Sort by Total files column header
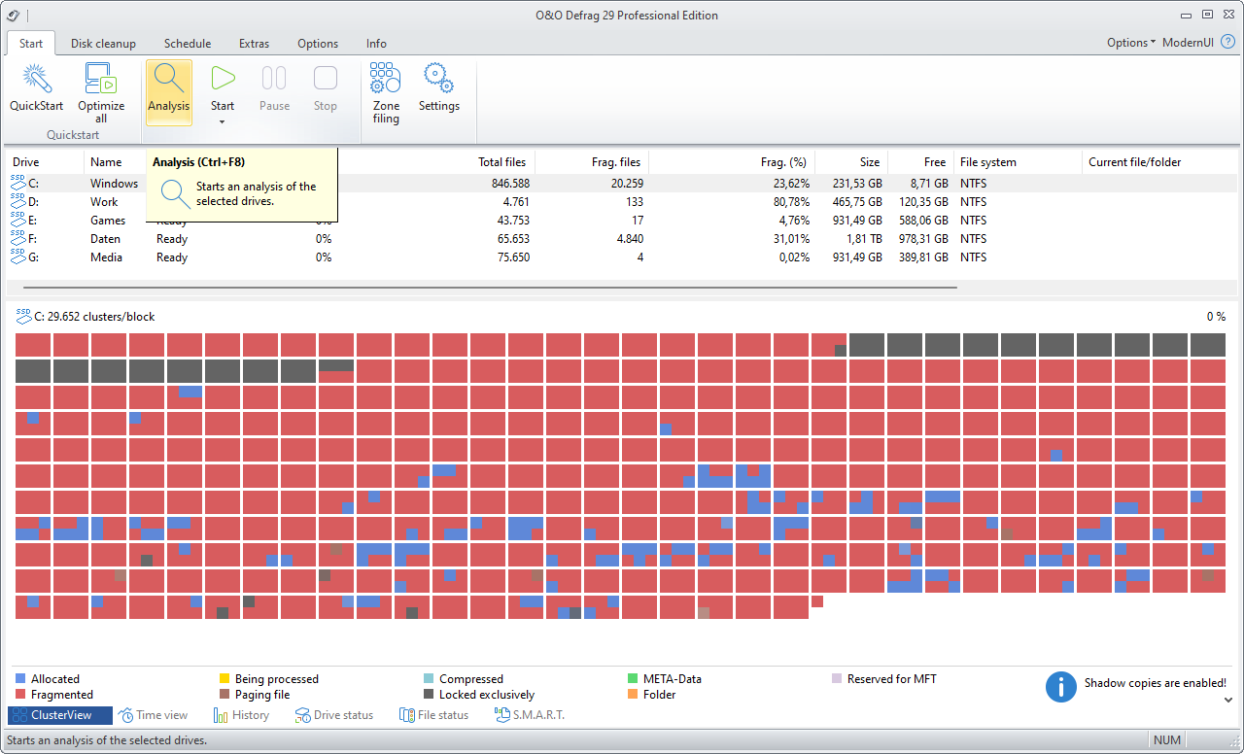This screenshot has height=754, width=1244. point(502,162)
